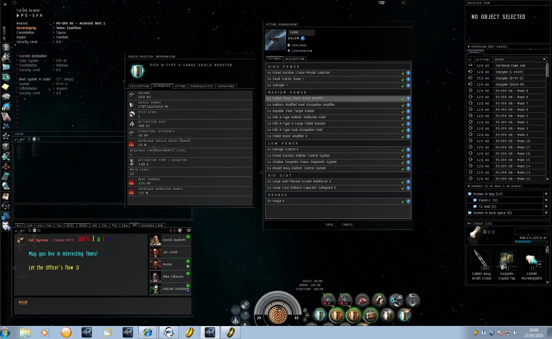The image size is (552, 339).
Task: Expand the Drones in local space group
Action: (546, 213)
